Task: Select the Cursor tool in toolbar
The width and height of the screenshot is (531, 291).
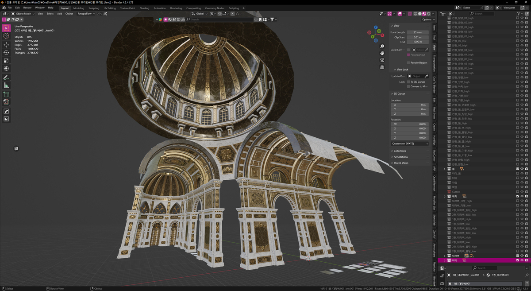Action: tap(6, 36)
